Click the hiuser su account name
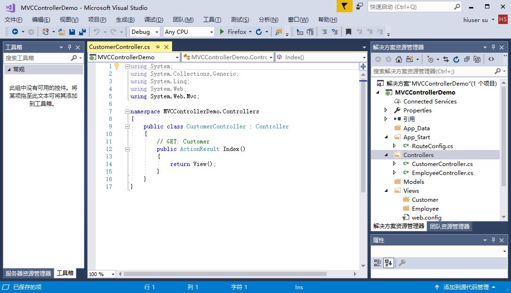Viewport: 511px width, 293px height. point(477,20)
